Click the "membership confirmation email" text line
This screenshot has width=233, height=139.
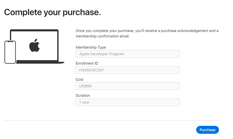pos(102,36)
